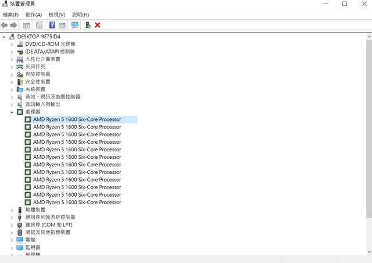Select the 通用序列匯流排控制器 tree item
The image size is (372, 263).
(x=50, y=217)
